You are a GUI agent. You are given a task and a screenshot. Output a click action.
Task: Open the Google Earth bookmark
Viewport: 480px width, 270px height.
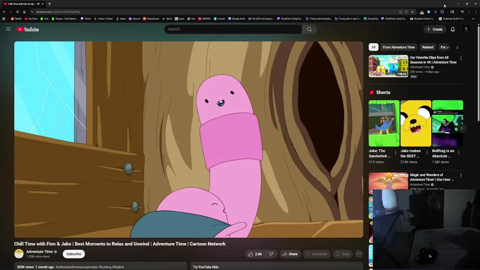point(237,18)
